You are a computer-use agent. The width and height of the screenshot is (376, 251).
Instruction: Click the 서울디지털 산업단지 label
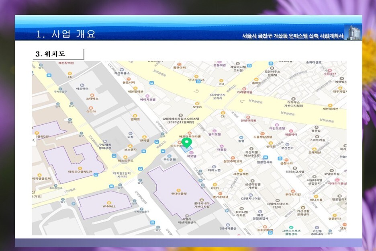click(x=315, y=182)
